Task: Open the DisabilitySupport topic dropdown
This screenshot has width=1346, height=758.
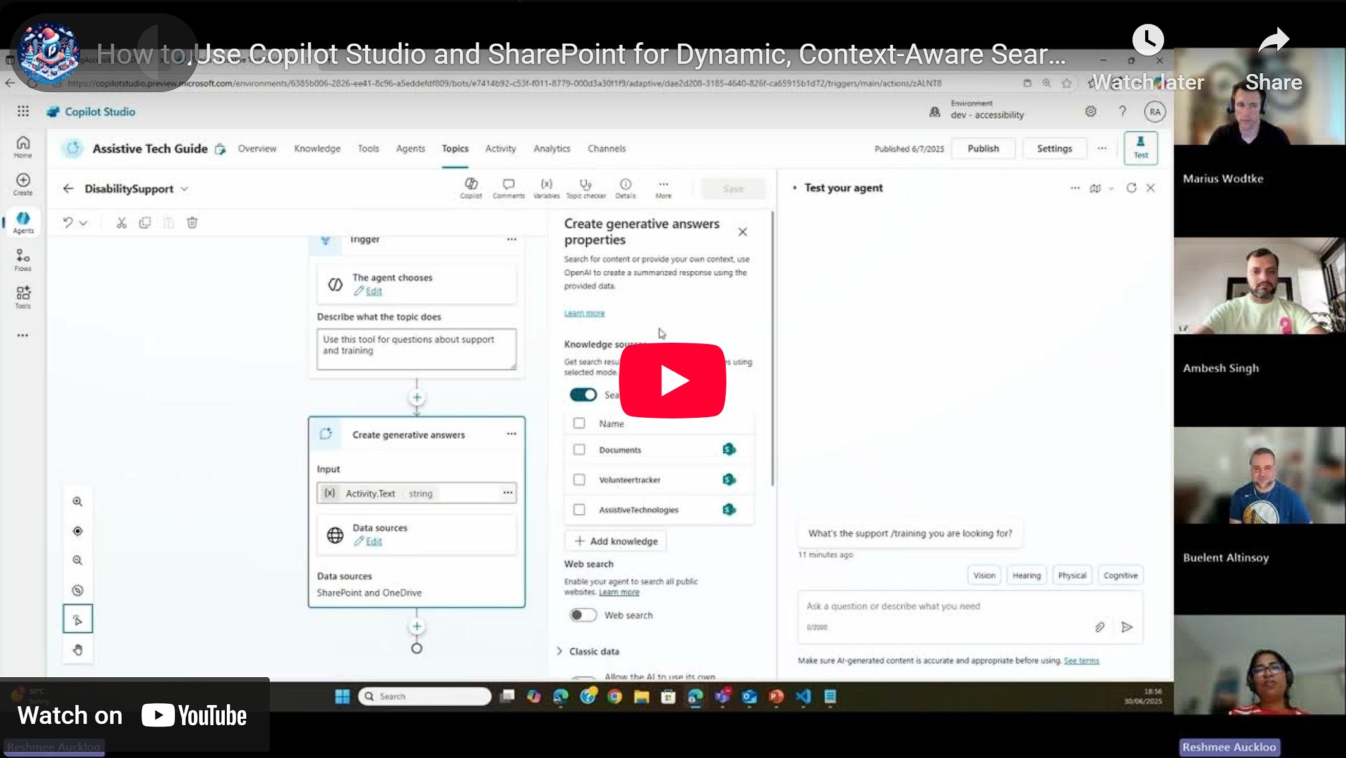Action: click(x=184, y=189)
